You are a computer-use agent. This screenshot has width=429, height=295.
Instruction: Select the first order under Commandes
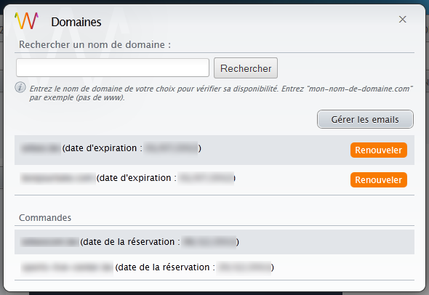pos(214,242)
